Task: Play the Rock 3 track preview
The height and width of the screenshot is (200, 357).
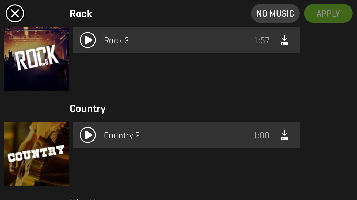Action: pyautogui.click(x=88, y=40)
